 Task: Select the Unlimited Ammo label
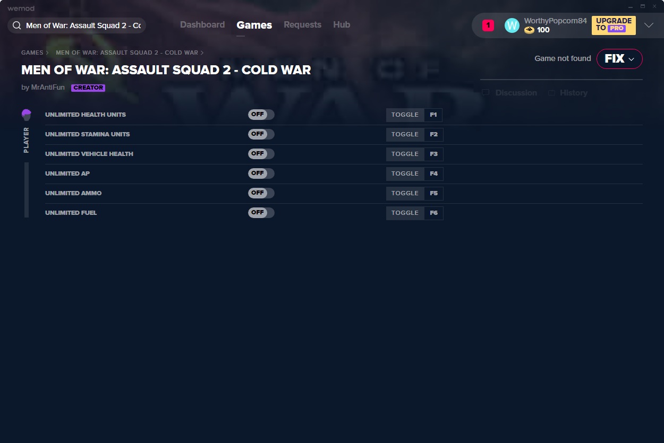click(x=73, y=193)
